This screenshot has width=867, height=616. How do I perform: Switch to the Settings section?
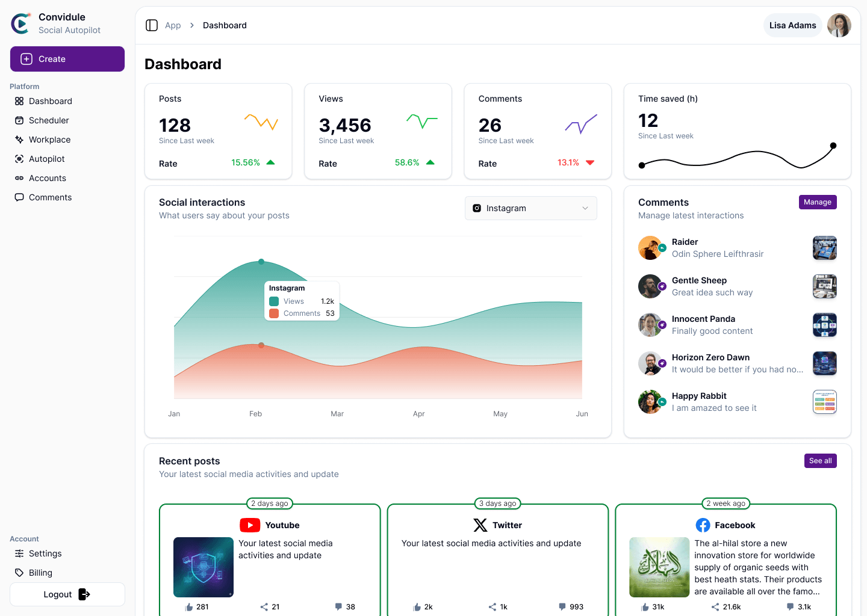[x=45, y=553]
